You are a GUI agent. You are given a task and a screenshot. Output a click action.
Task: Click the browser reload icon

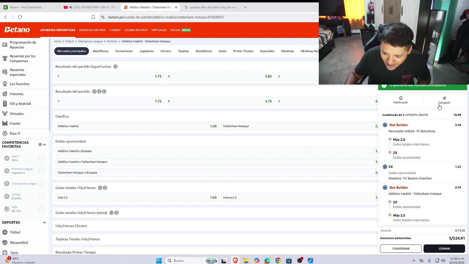[x=20, y=17]
